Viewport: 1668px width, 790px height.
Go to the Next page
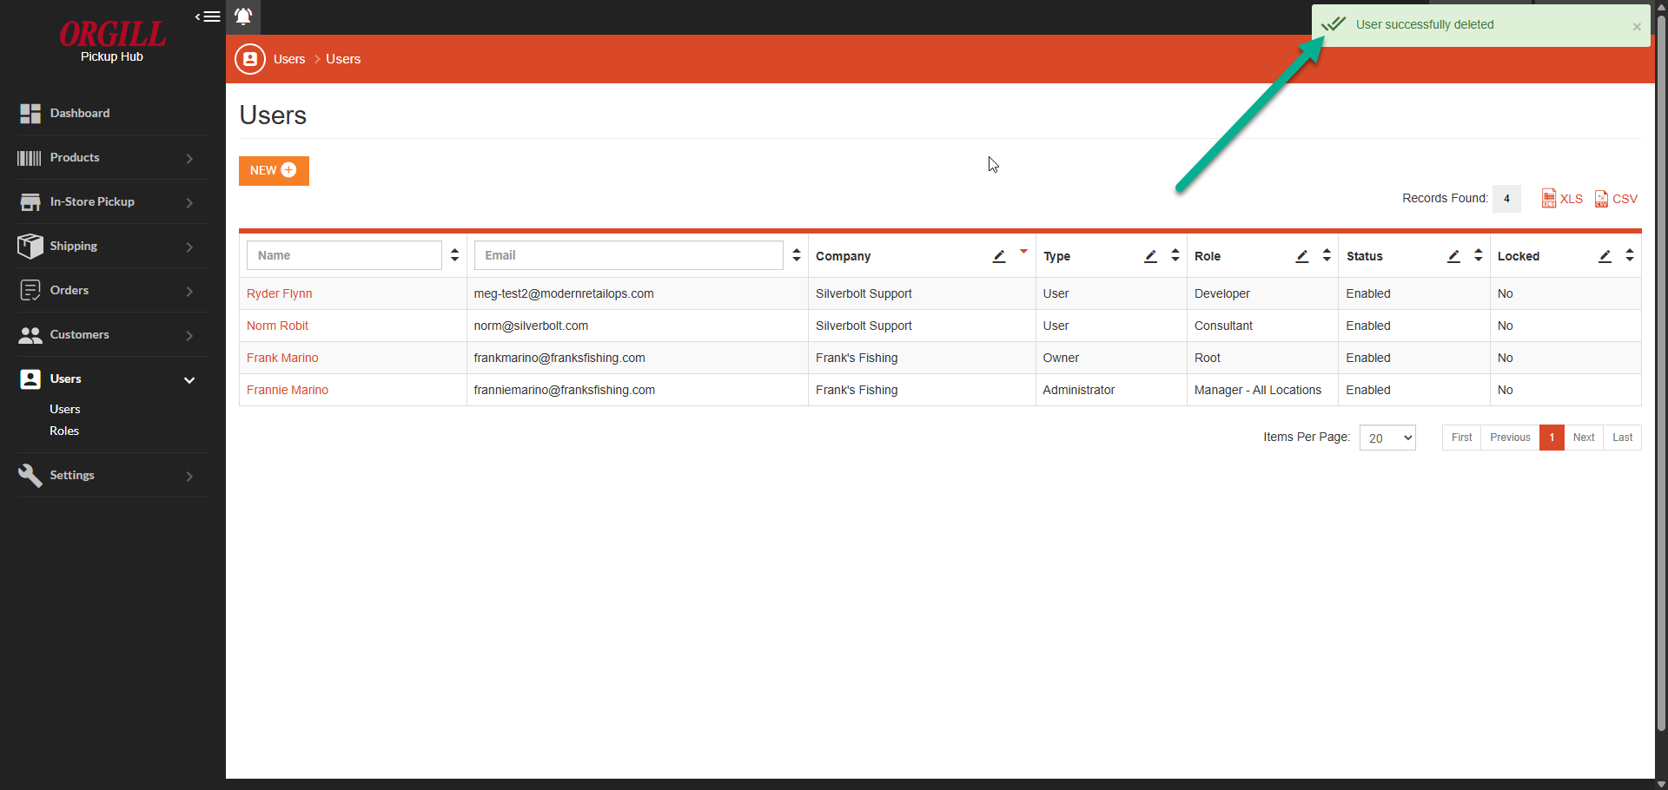click(x=1584, y=438)
